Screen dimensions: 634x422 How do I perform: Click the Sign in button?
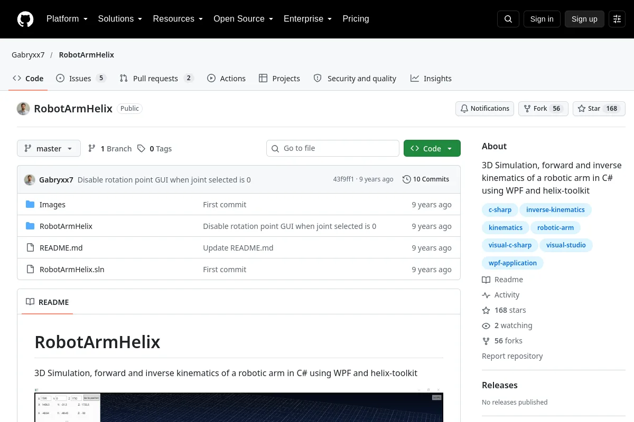tap(542, 19)
